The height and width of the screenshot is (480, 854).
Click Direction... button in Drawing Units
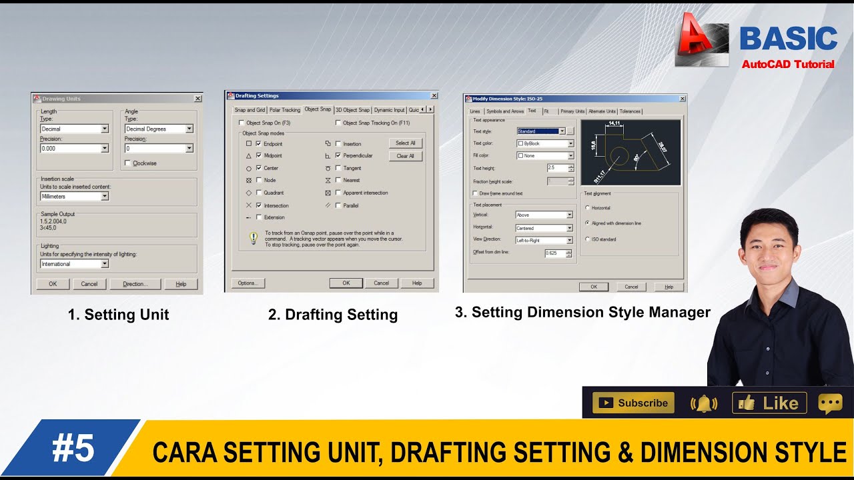coord(135,283)
